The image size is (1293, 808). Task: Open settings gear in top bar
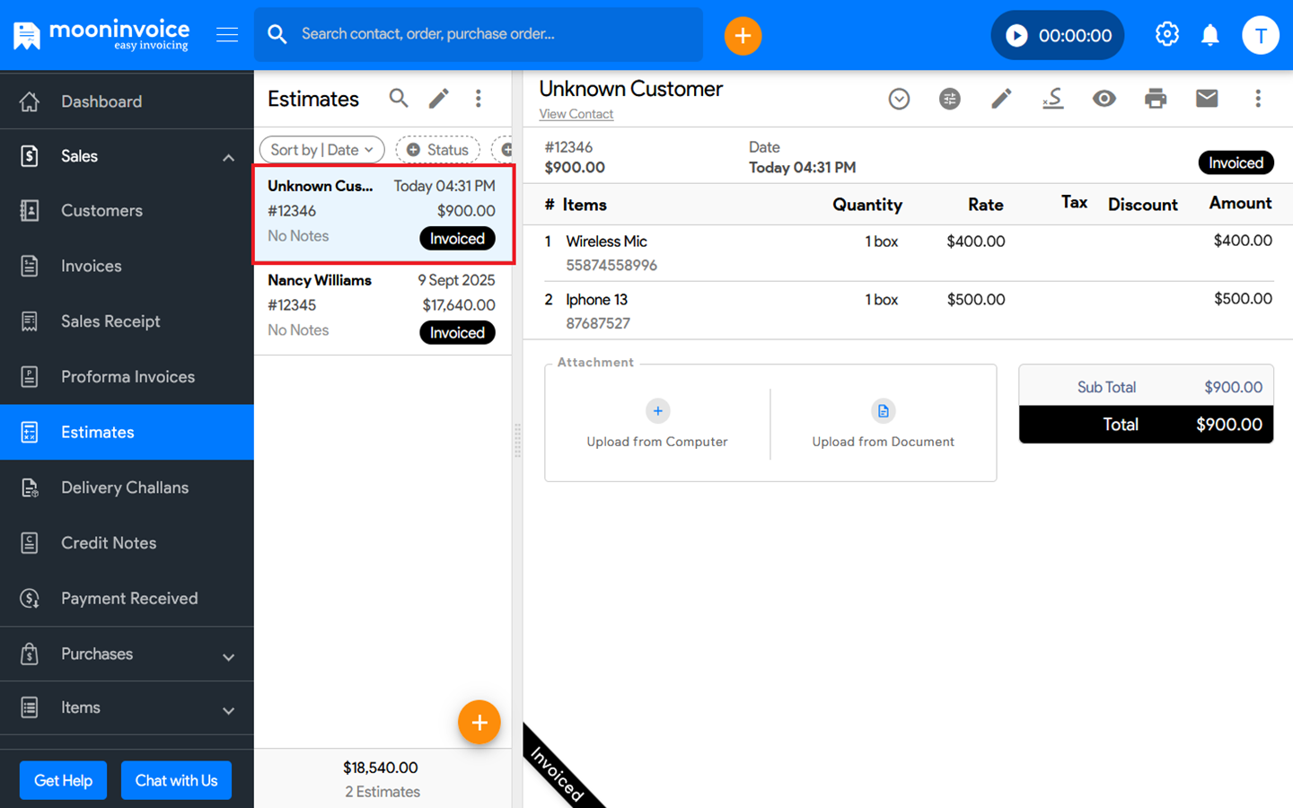point(1166,35)
